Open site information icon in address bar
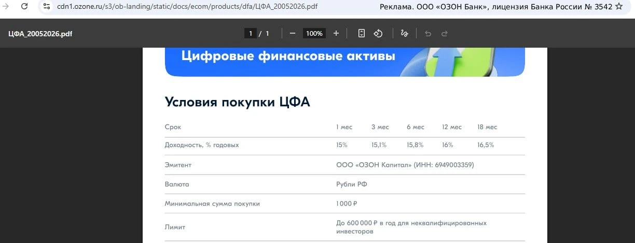 coord(47,7)
